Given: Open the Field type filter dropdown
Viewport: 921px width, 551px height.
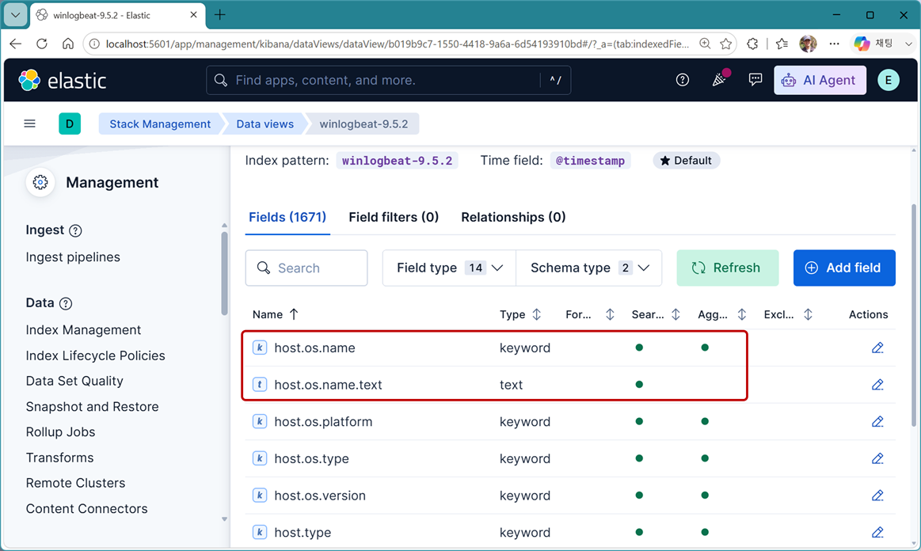Looking at the screenshot, I should pos(449,268).
